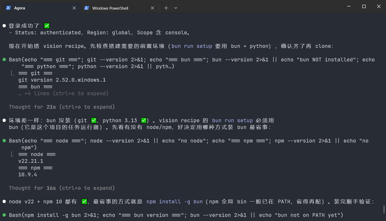Click the 'v22.21.1' node version output

(x=31, y=161)
